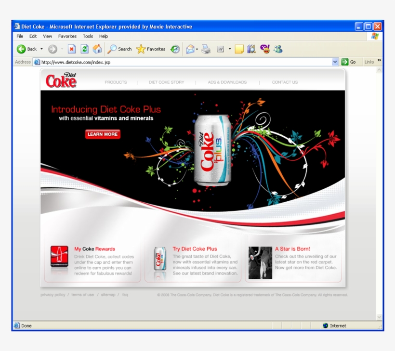Open the Mail button dropdown arrow
The width and height of the screenshot is (395, 351).
[x=197, y=49]
